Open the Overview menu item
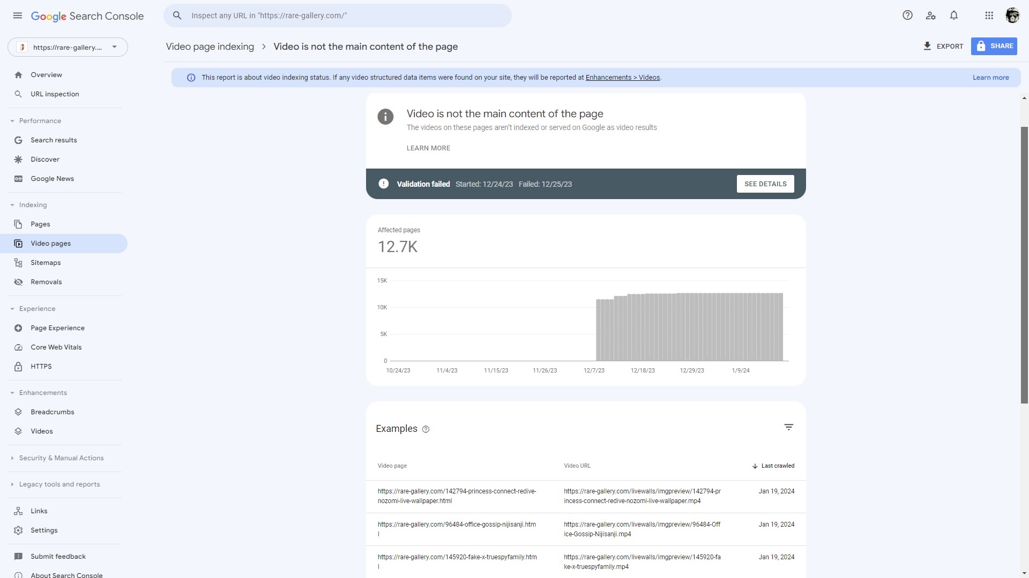 tap(64, 75)
